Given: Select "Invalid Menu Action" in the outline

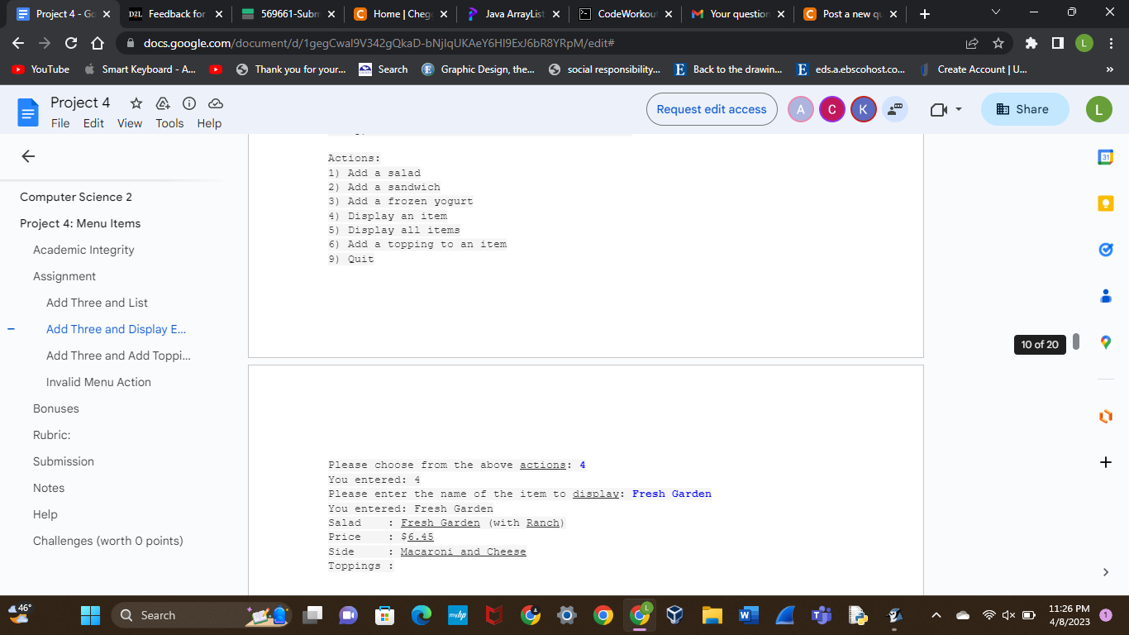Looking at the screenshot, I should (x=98, y=381).
